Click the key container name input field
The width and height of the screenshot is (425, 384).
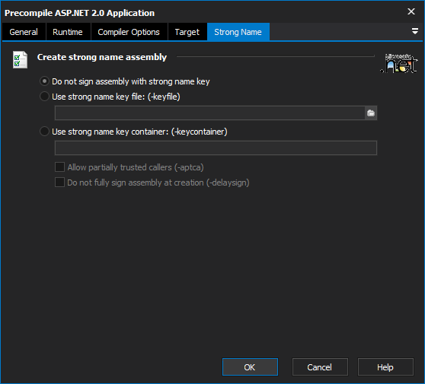pyautogui.click(x=216, y=148)
